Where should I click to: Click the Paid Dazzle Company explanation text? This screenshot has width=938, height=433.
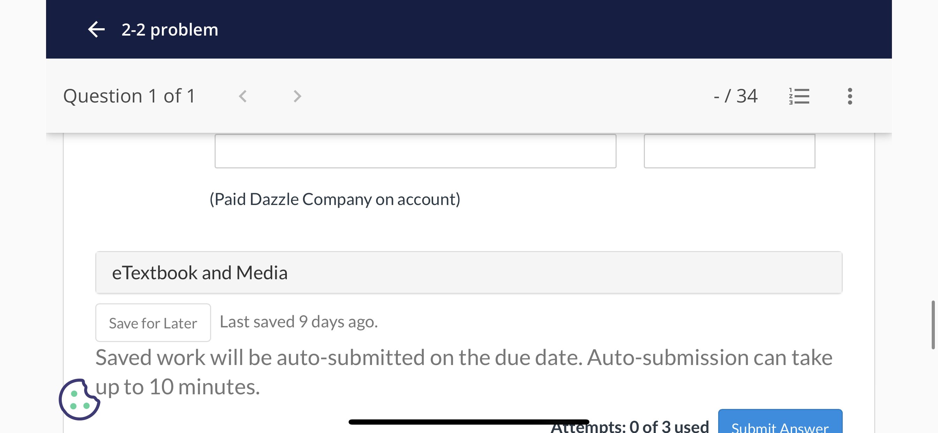click(335, 199)
